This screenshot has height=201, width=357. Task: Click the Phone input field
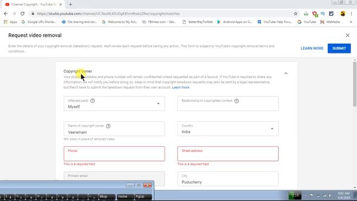point(114,154)
